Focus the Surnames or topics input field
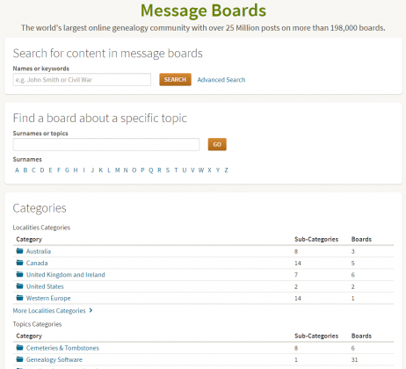Image resolution: width=406 pixels, height=369 pixels. tap(106, 144)
